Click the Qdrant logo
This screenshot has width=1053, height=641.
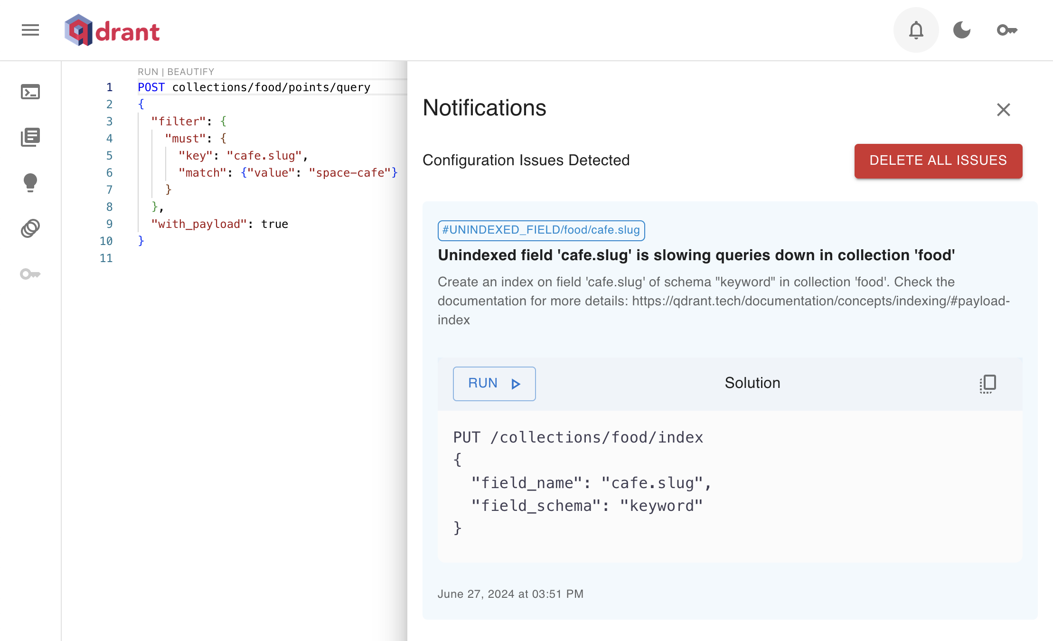tap(112, 30)
